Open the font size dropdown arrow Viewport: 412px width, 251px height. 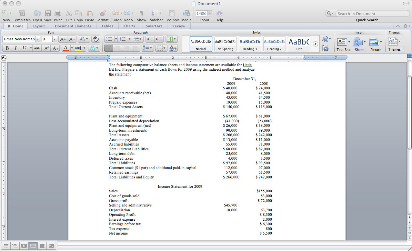(x=55, y=39)
